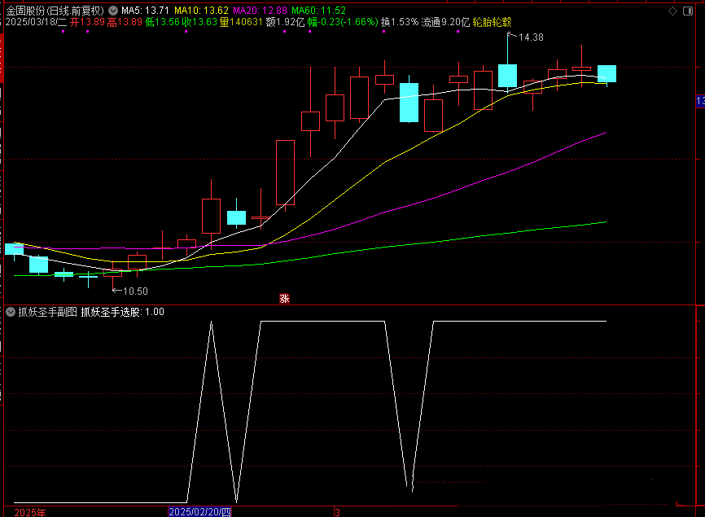Image resolution: width=705 pixels, height=517 pixels.
Task: Click the month 3 marker on time axis
Action: tap(337, 512)
